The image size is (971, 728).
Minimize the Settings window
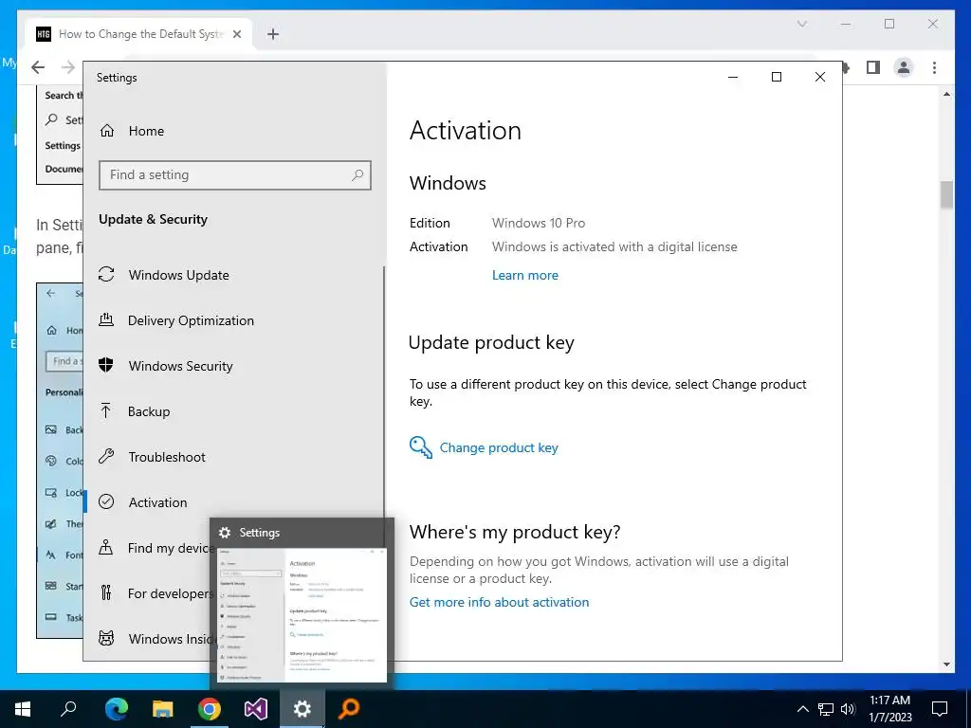(x=733, y=78)
